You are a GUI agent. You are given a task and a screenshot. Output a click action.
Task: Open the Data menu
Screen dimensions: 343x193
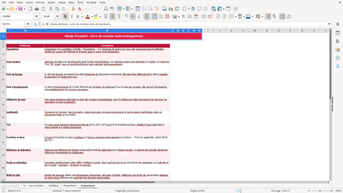[x=71, y=2]
